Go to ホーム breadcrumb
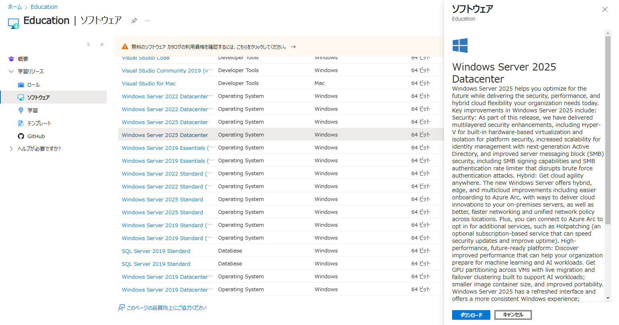 15,7
